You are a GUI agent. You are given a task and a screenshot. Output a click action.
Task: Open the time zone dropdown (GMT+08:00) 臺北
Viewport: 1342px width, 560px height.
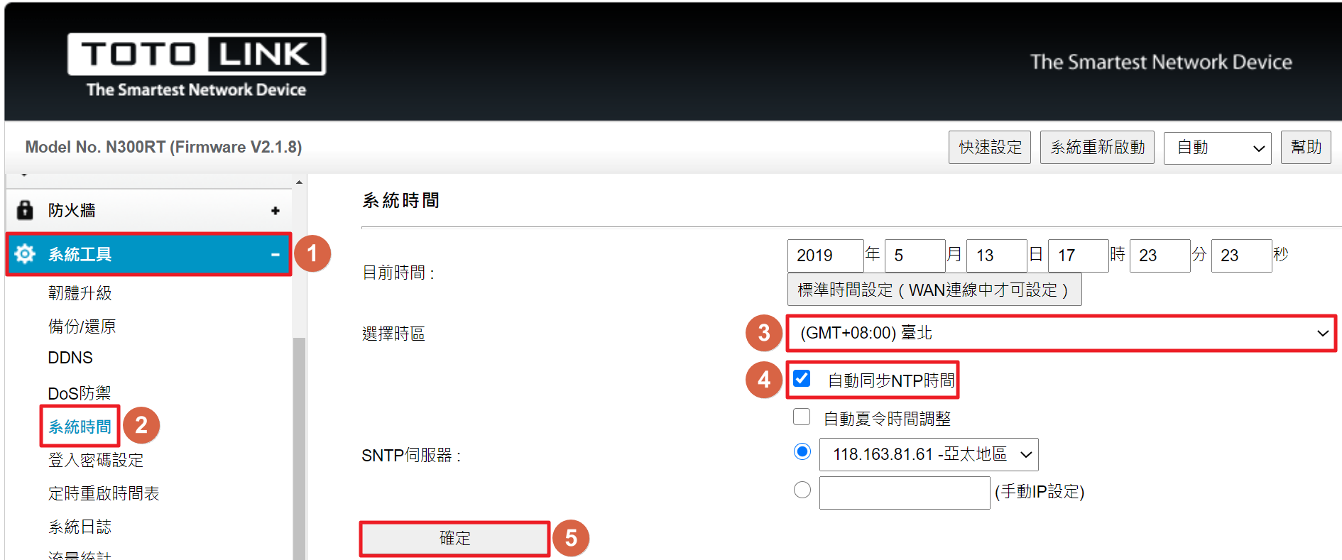click(x=1062, y=333)
